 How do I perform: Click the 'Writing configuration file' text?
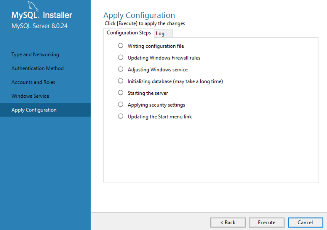click(156, 46)
